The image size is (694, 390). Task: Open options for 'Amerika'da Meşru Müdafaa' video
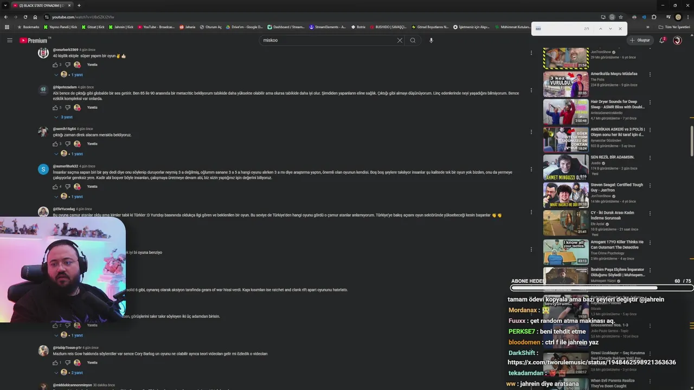(650, 75)
